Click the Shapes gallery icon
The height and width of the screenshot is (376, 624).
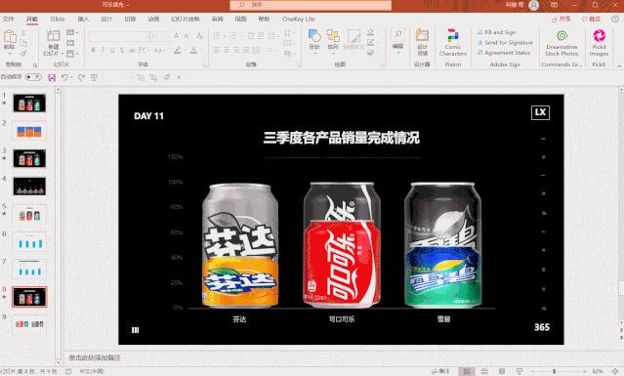click(x=314, y=36)
